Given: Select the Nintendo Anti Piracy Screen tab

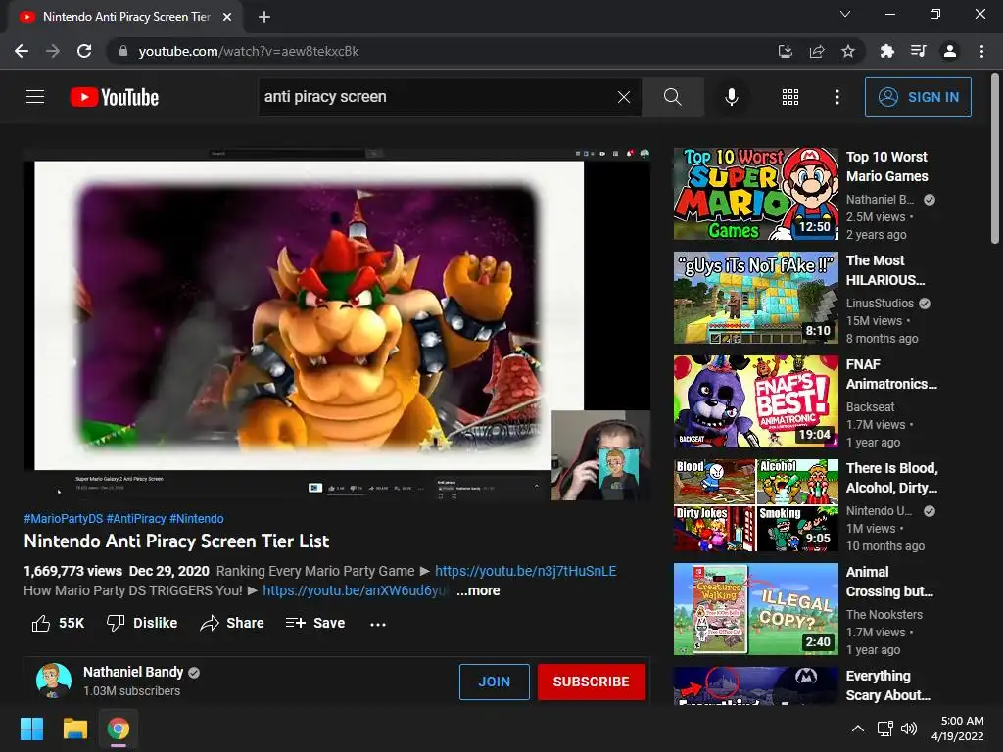Looking at the screenshot, I should pos(125,18).
